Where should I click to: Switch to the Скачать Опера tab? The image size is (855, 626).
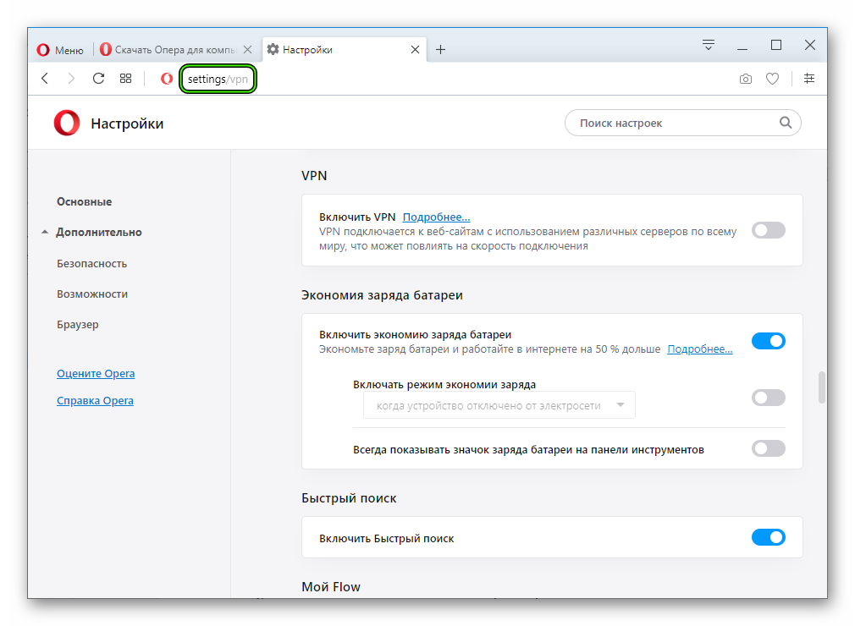174,50
